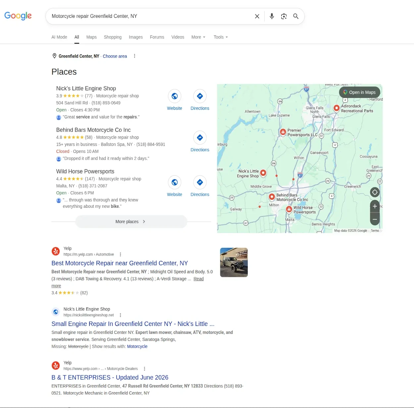Open Small Engine Repair In Greenfield Center result
The image size is (414, 408).
133,324
